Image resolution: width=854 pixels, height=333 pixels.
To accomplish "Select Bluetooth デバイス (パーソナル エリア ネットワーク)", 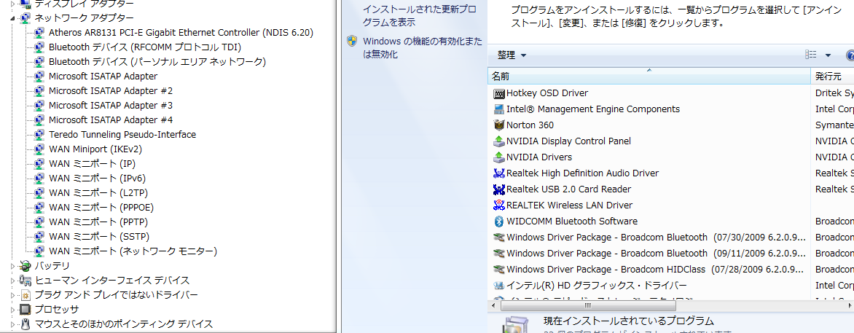I will 157,62.
